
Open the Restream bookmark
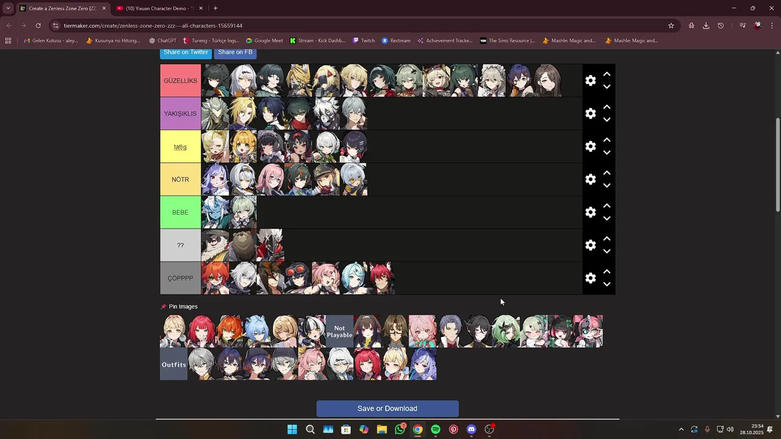tap(396, 41)
